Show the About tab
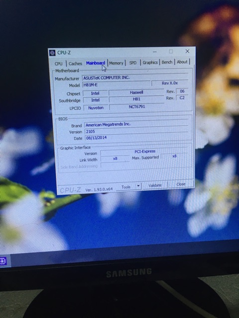The width and height of the screenshot is (239, 318). coord(182,62)
